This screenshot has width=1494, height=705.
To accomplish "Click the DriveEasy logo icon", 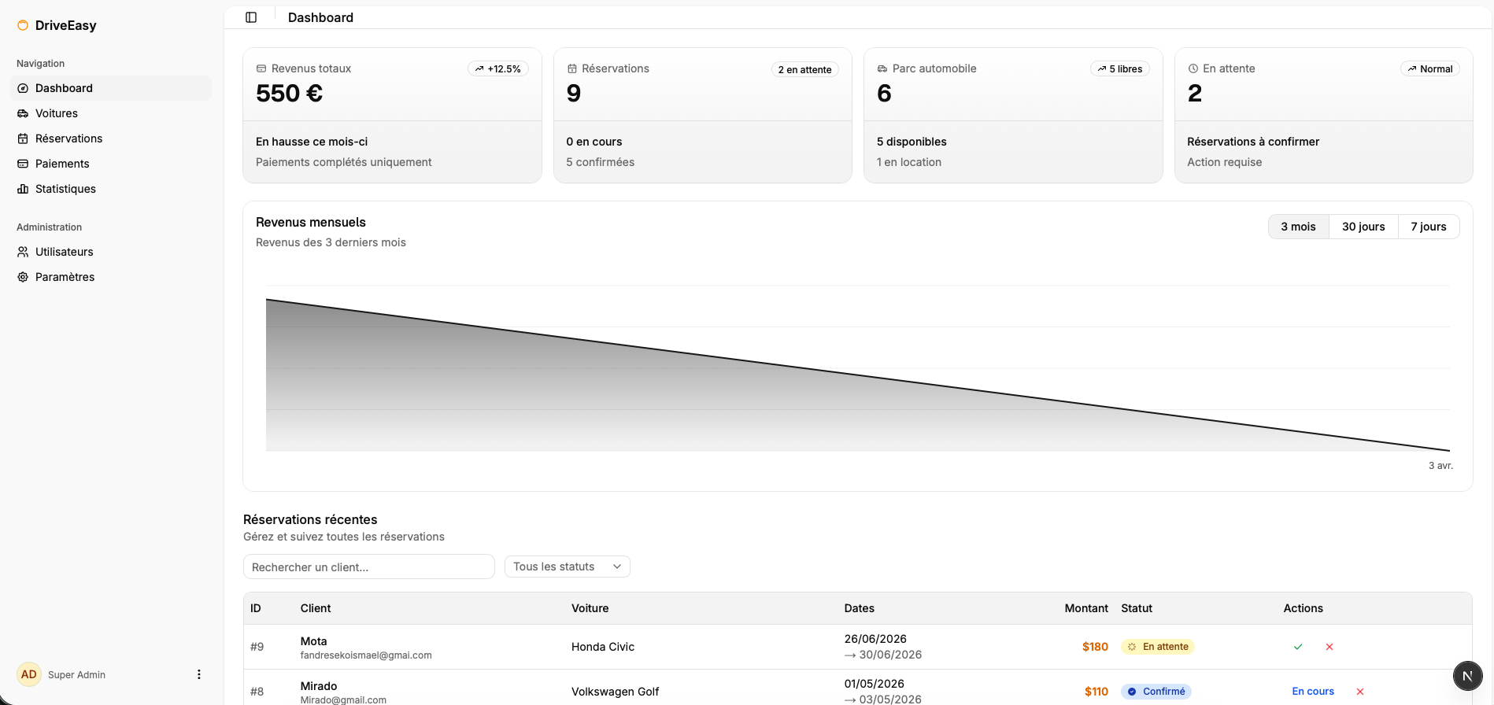I will pos(23,25).
